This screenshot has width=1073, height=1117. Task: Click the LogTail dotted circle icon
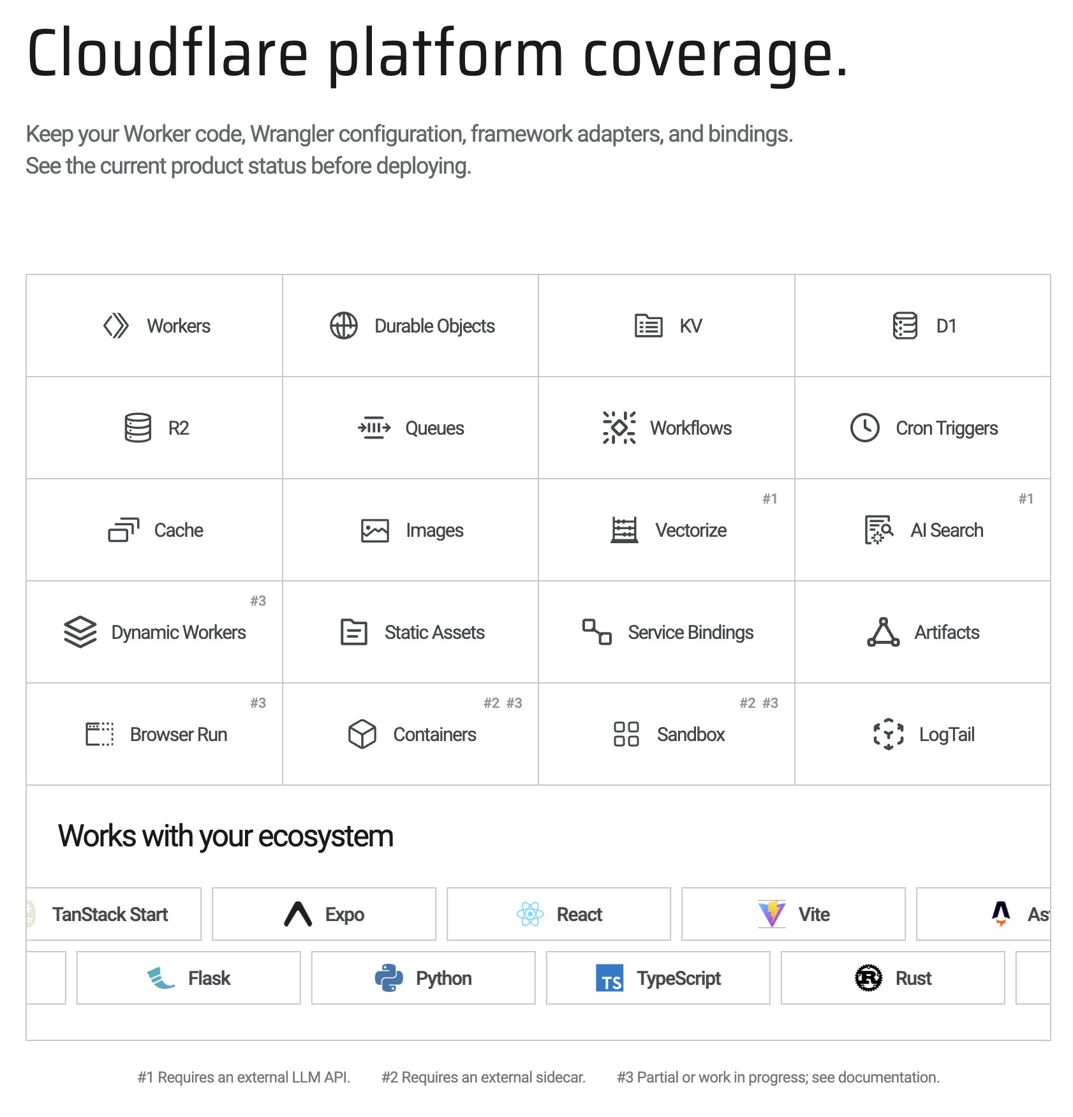[x=888, y=734]
